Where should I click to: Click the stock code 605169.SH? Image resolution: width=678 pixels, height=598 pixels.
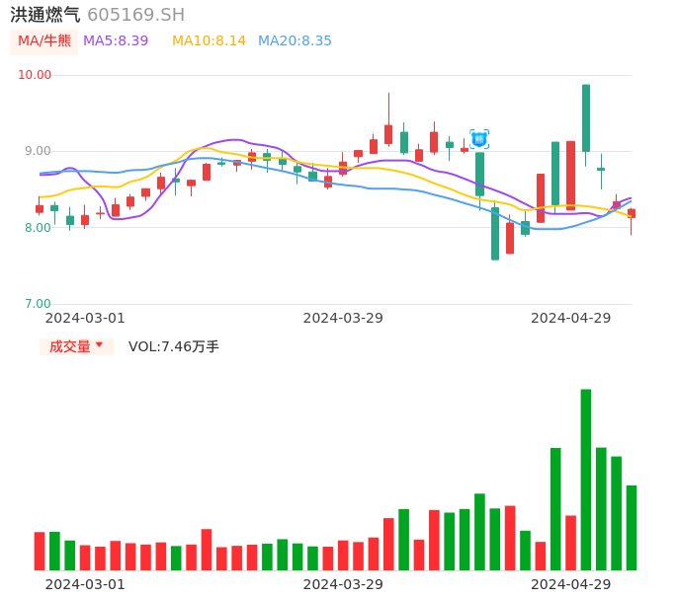click(x=135, y=15)
